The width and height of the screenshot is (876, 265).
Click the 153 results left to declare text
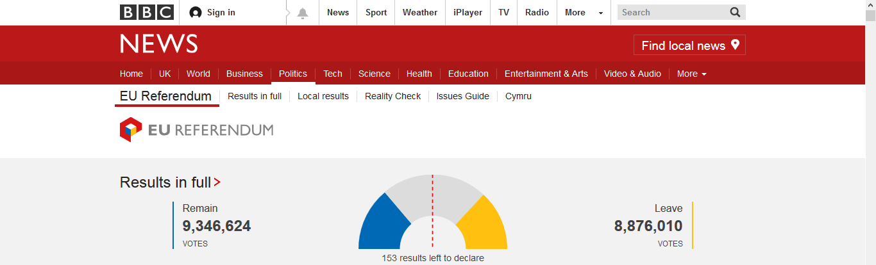click(x=433, y=258)
